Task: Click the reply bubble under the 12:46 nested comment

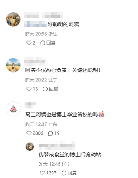Action: click(64, 173)
